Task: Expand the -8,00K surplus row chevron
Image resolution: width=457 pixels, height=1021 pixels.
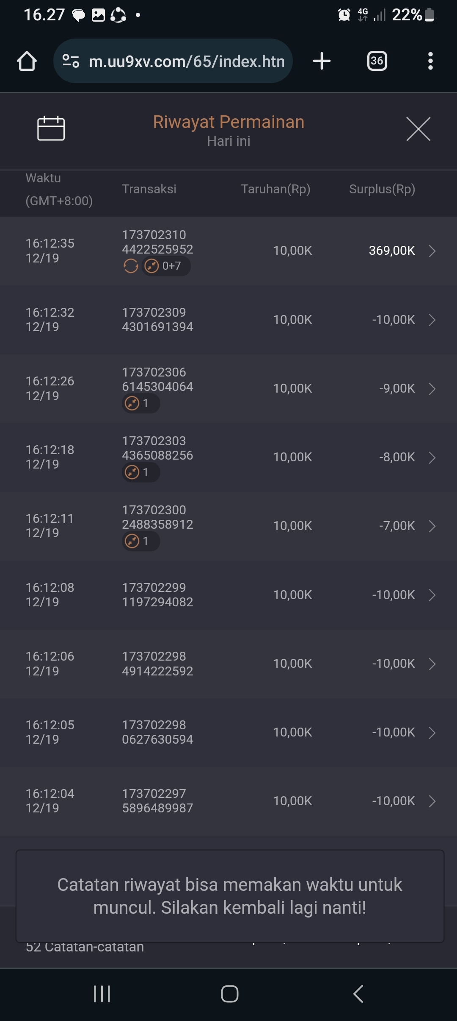Action: pyautogui.click(x=432, y=457)
